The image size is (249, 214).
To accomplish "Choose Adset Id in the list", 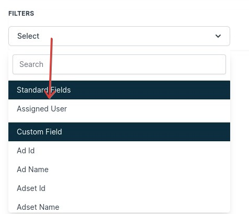I will [119, 188].
